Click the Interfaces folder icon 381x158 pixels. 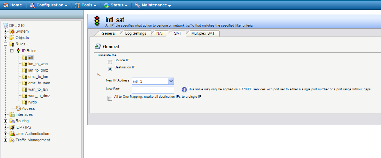pos(12,115)
